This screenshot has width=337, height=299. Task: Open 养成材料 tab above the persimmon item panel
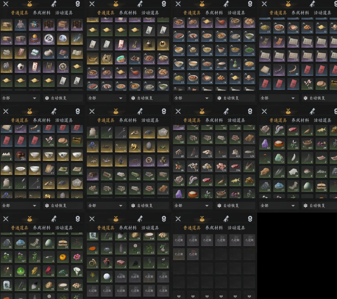pos(42,228)
